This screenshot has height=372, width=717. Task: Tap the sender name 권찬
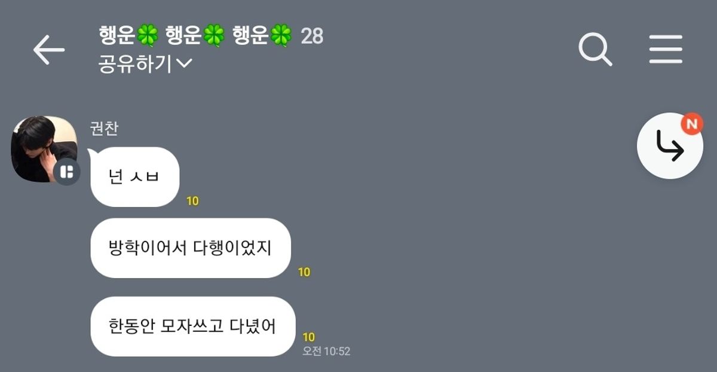pyautogui.click(x=103, y=128)
